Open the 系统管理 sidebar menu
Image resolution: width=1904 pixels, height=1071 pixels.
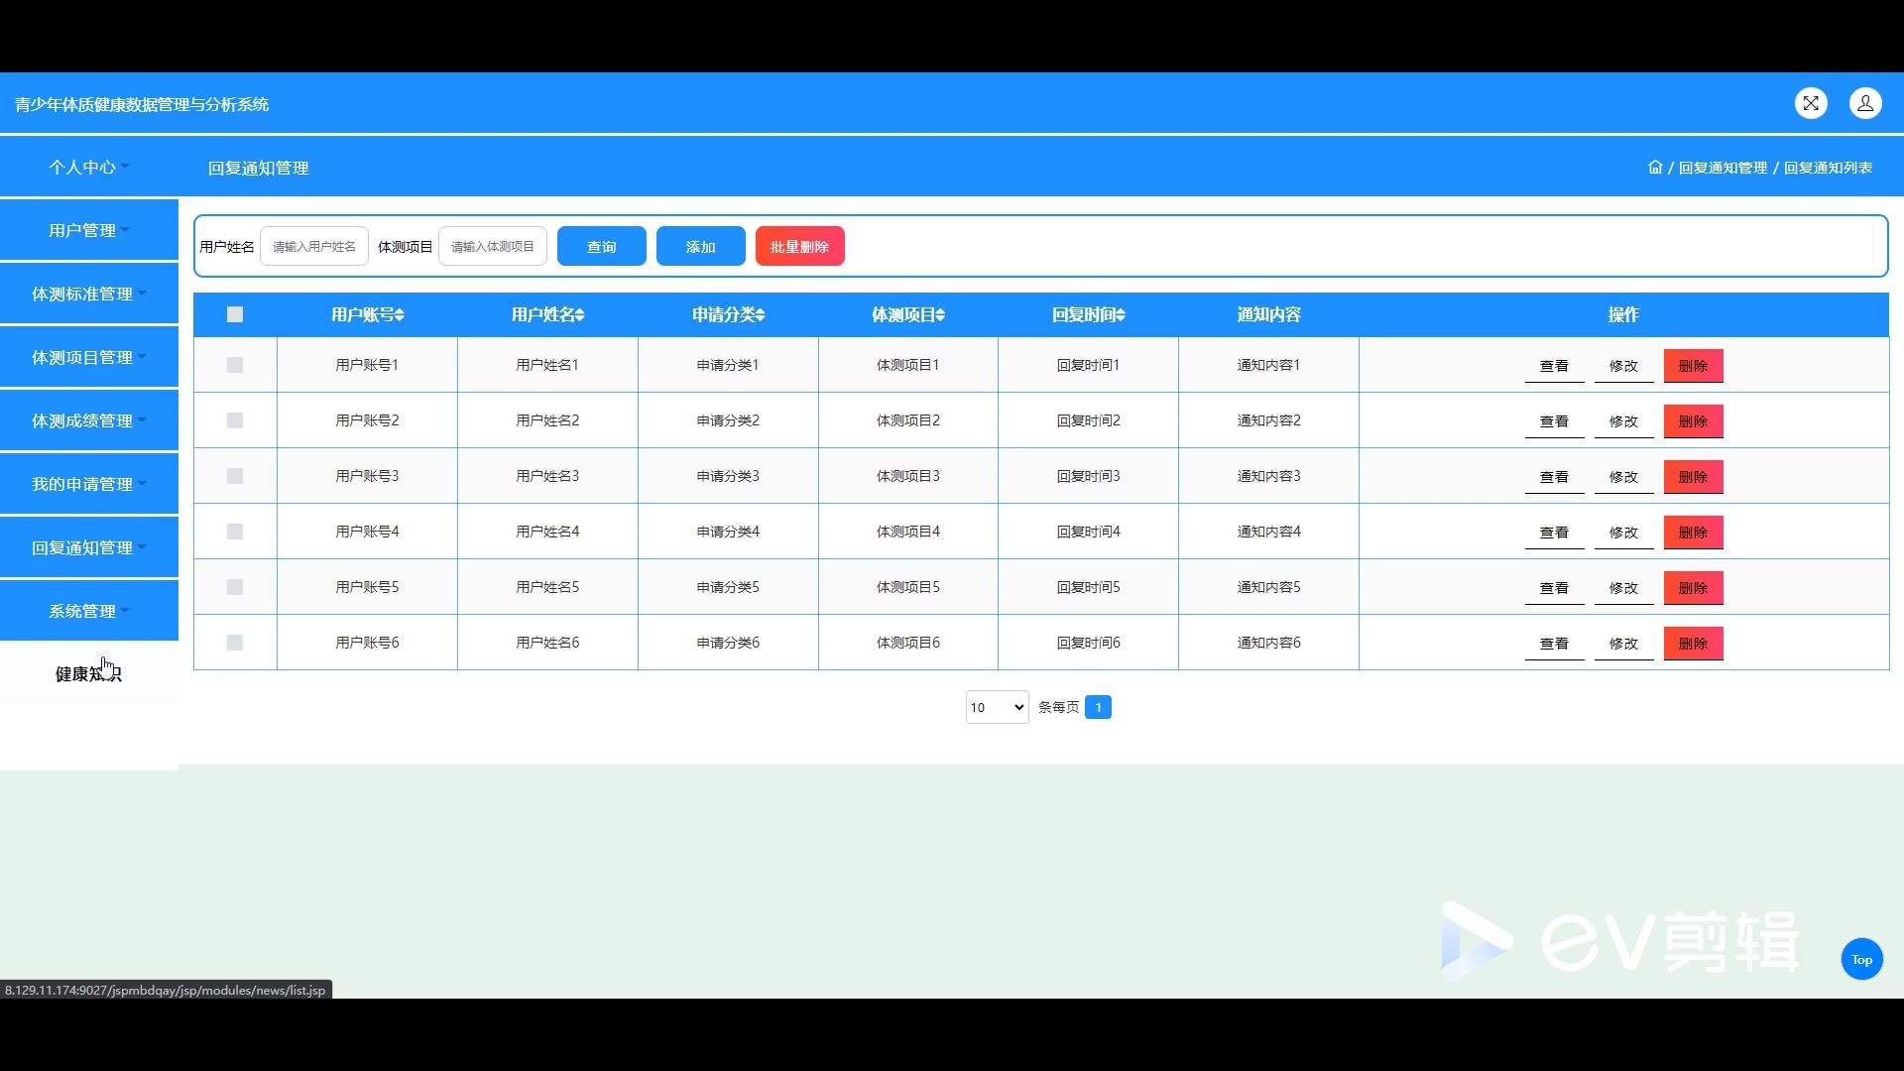tap(88, 611)
